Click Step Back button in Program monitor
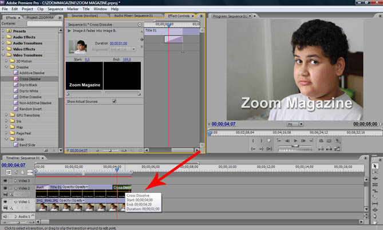The width and height of the screenshot is (383, 230). point(287,140)
